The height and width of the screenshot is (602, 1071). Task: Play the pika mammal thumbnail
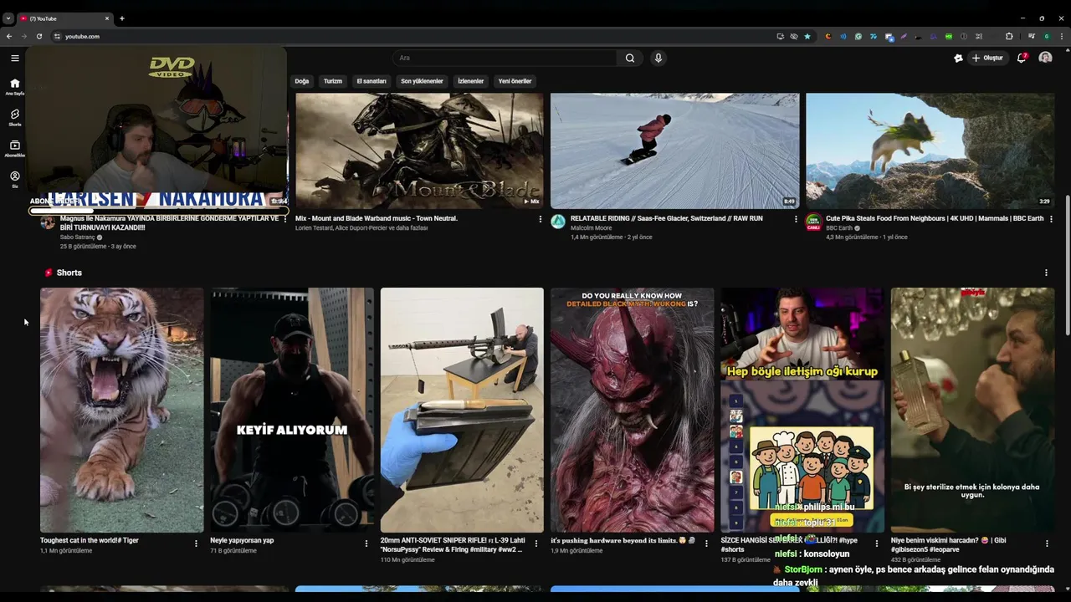pos(930,150)
